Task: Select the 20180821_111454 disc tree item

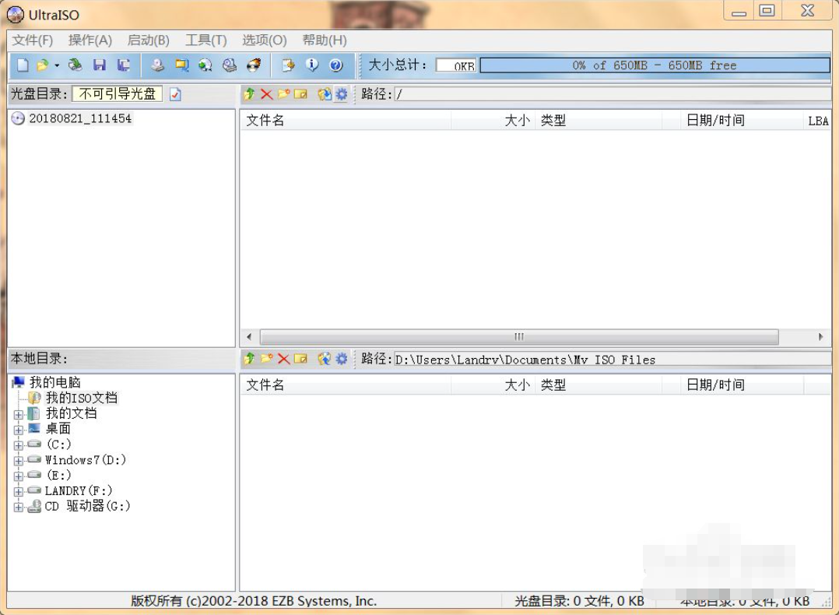Action: coord(80,118)
